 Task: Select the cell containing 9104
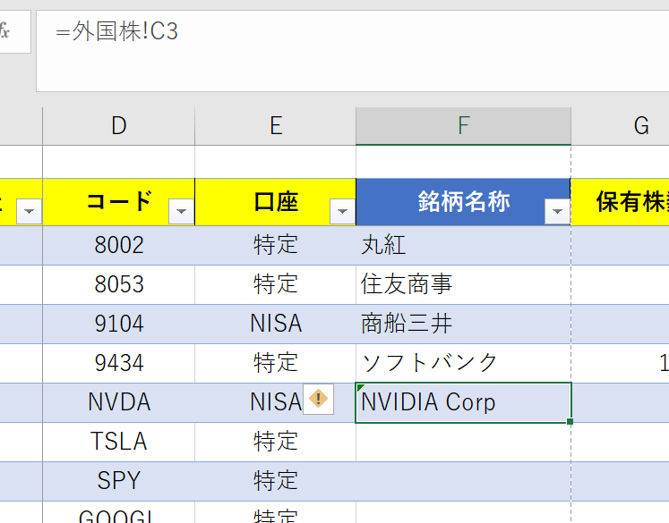pos(118,324)
